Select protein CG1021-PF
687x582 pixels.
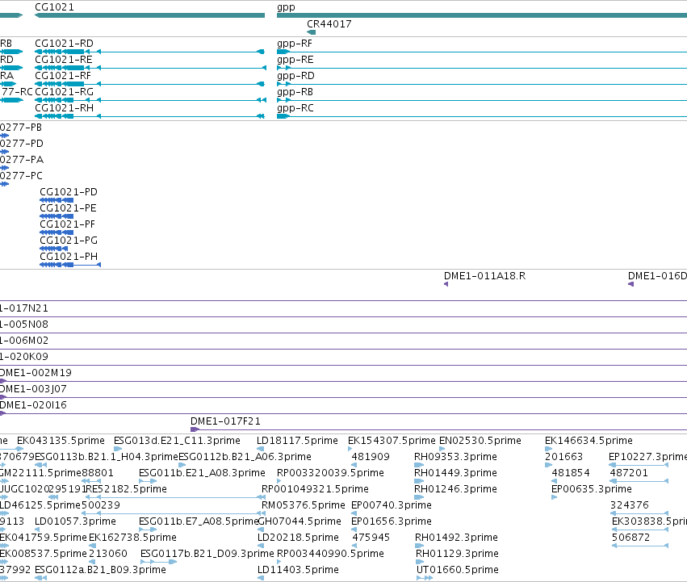pyautogui.click(x=57, y=232)
